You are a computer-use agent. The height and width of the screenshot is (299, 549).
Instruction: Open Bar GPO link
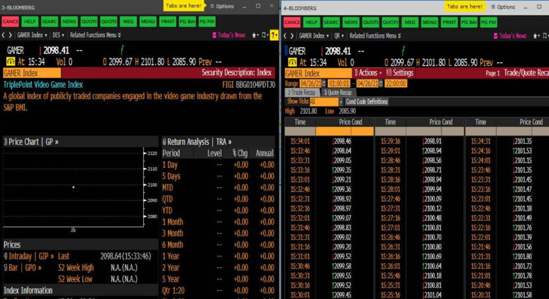tap(23, 268)
